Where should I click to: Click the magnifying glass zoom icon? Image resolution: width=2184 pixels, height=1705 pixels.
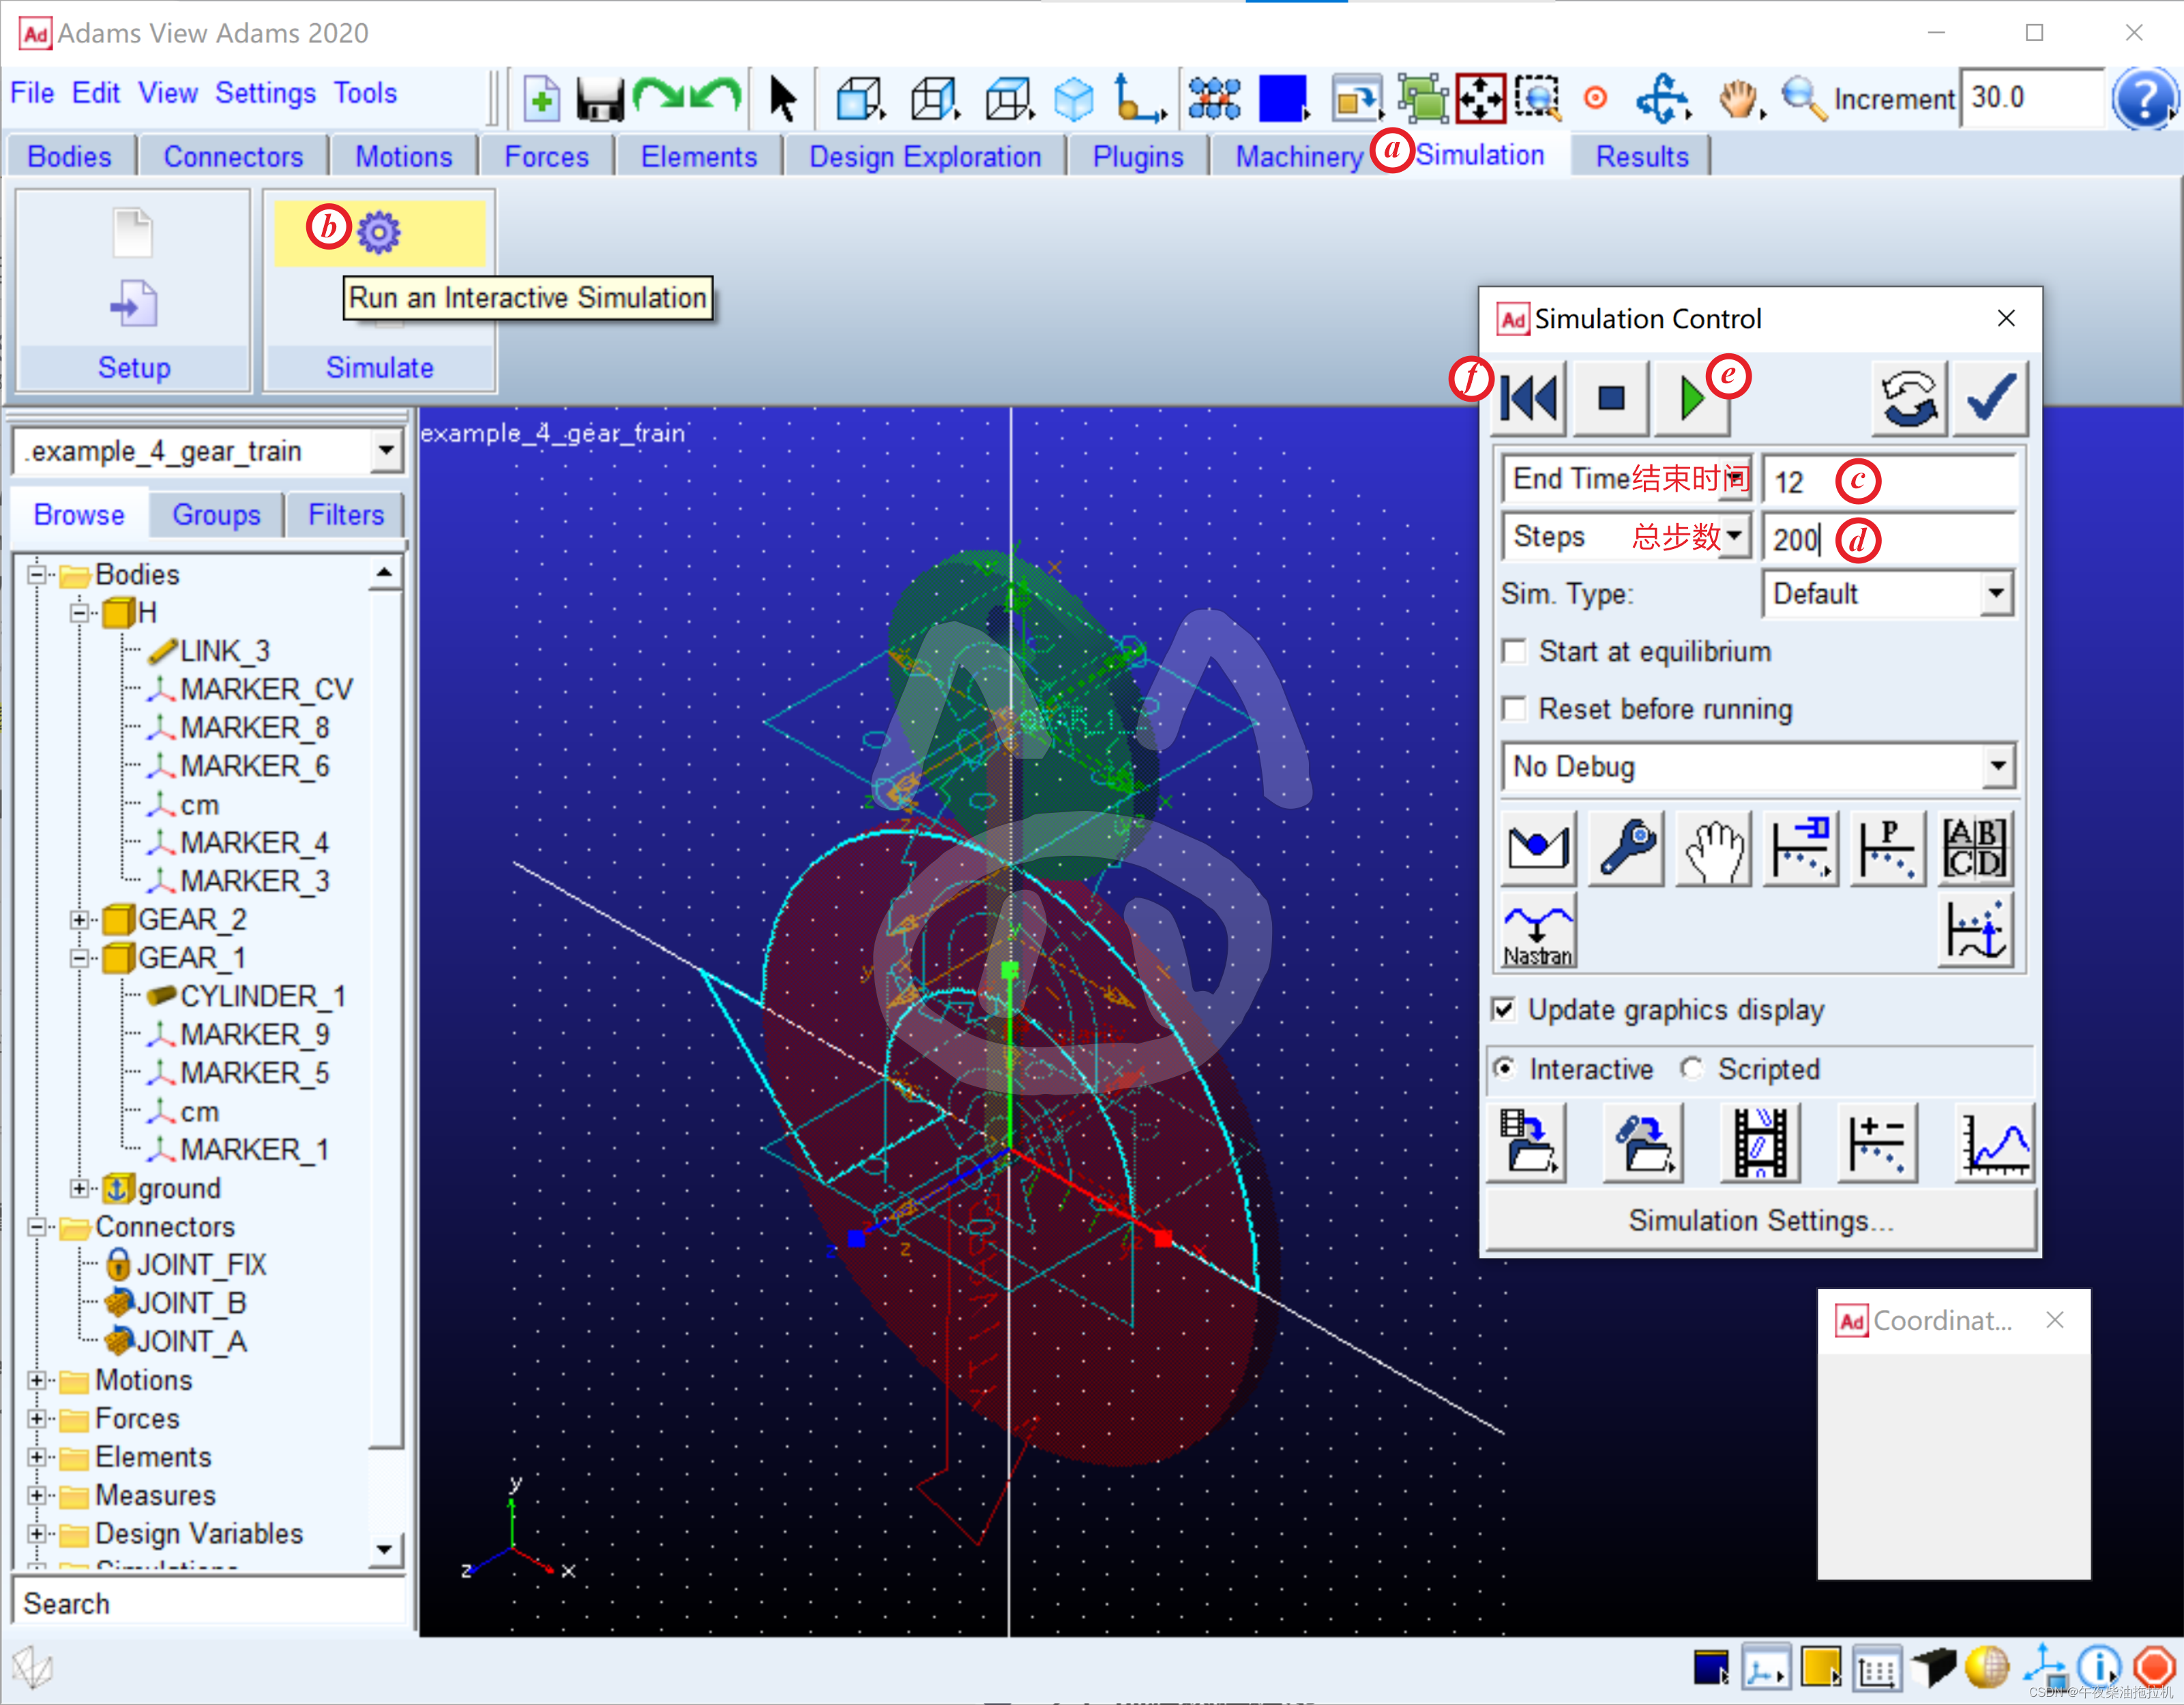[1804, 99]
